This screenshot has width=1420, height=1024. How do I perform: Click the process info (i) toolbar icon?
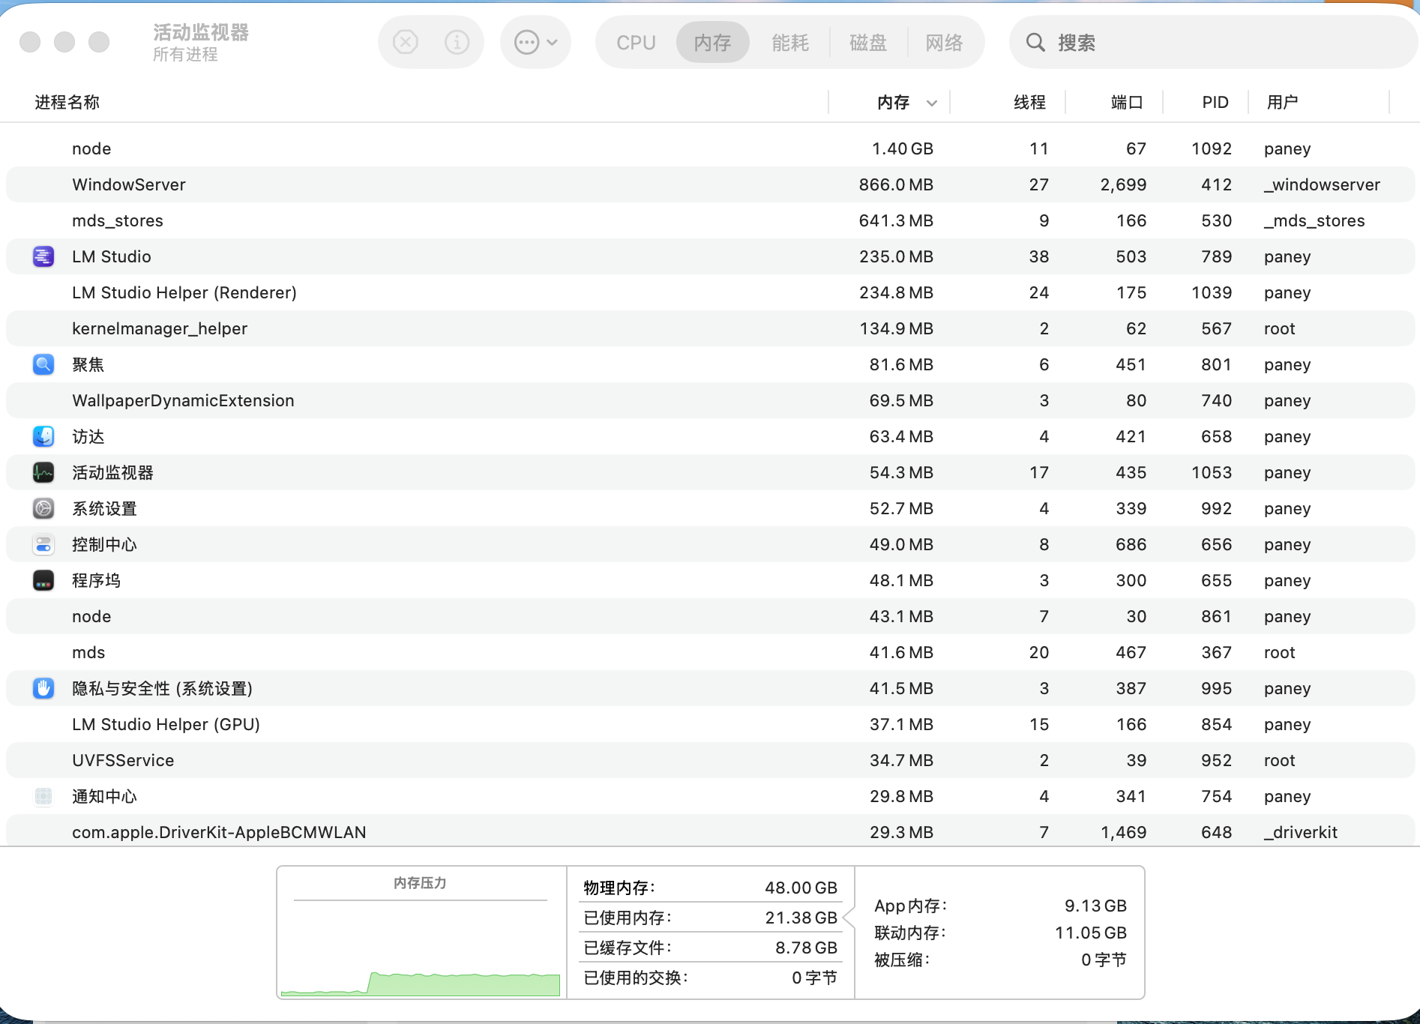[x=457, y=42]
